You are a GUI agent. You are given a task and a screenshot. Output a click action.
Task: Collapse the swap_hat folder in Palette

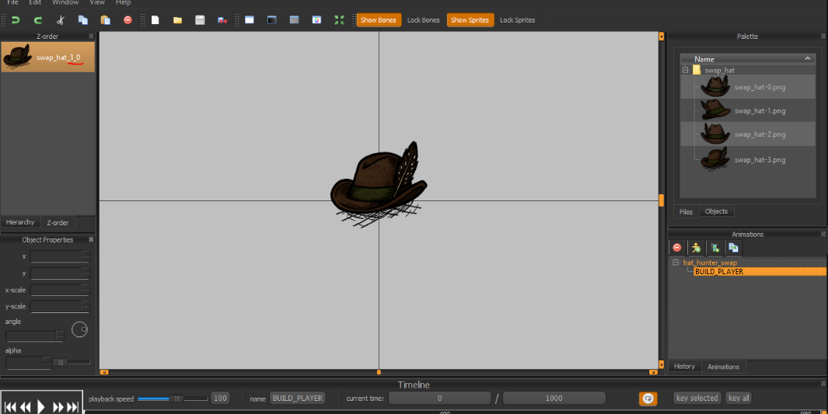685,70
